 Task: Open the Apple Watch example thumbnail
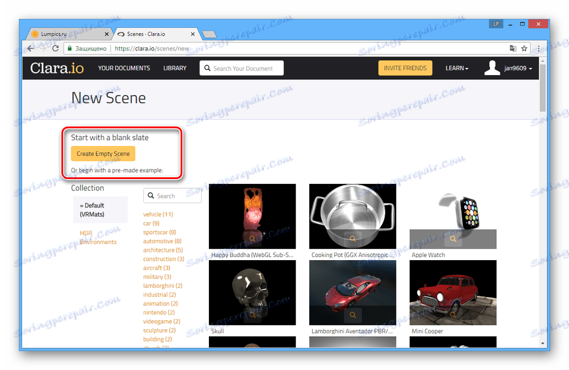click(x=453, y=216)
